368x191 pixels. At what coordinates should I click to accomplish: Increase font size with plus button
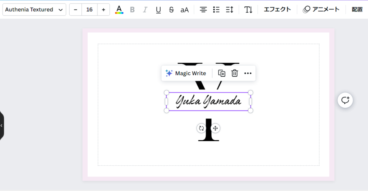click(103, 10)
